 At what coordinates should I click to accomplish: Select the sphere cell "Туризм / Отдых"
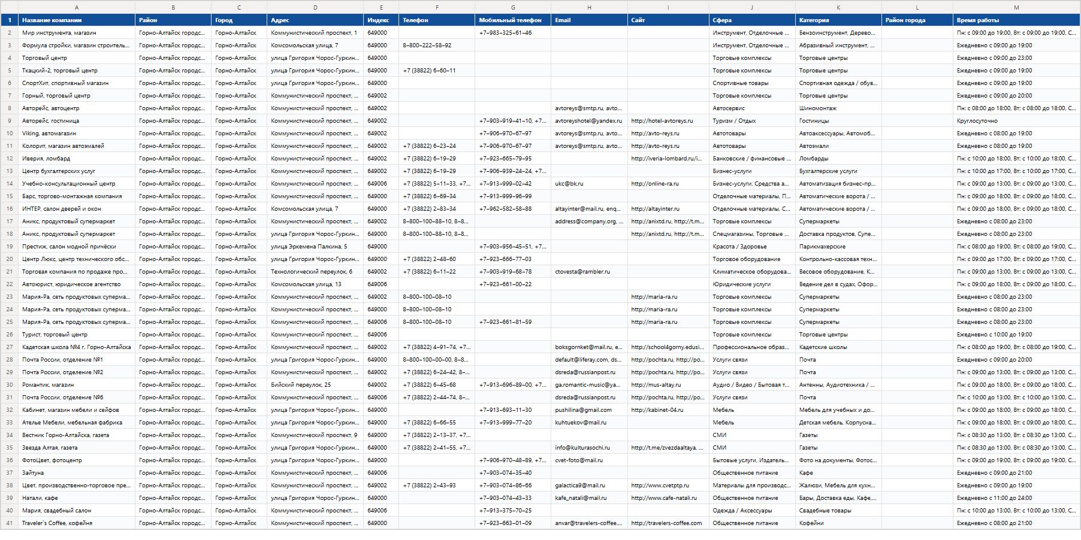tap(752, 121)
